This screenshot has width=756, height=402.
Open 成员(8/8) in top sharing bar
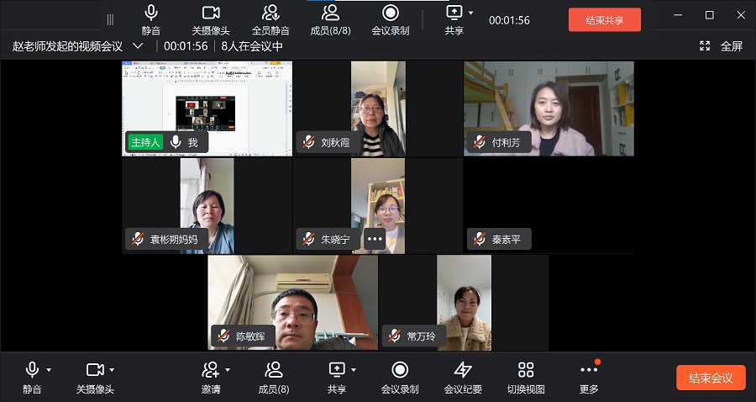pyautogui.click(x=331, y=13)
